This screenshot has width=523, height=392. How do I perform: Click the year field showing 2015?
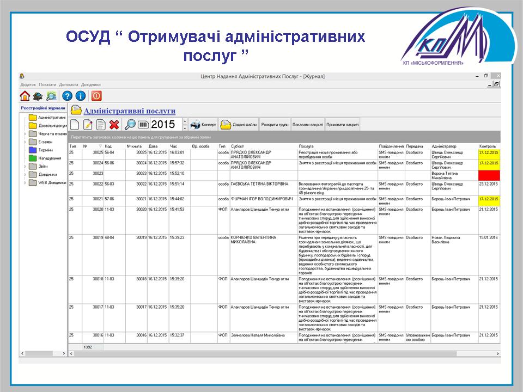tap(166, 124)
